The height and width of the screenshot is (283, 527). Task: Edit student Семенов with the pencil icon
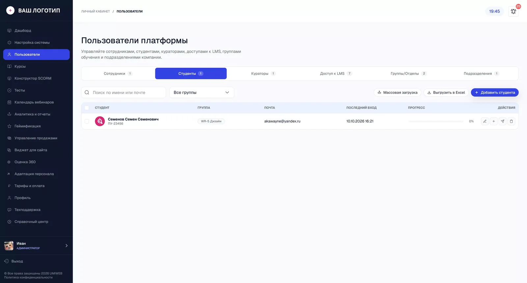tap(485, 121)
